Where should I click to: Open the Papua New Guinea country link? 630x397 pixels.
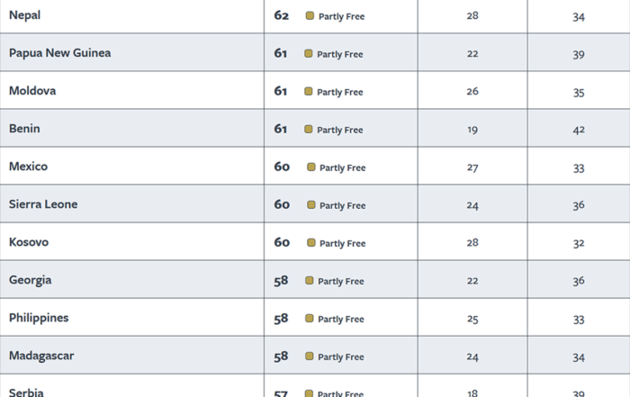[60, 53]
